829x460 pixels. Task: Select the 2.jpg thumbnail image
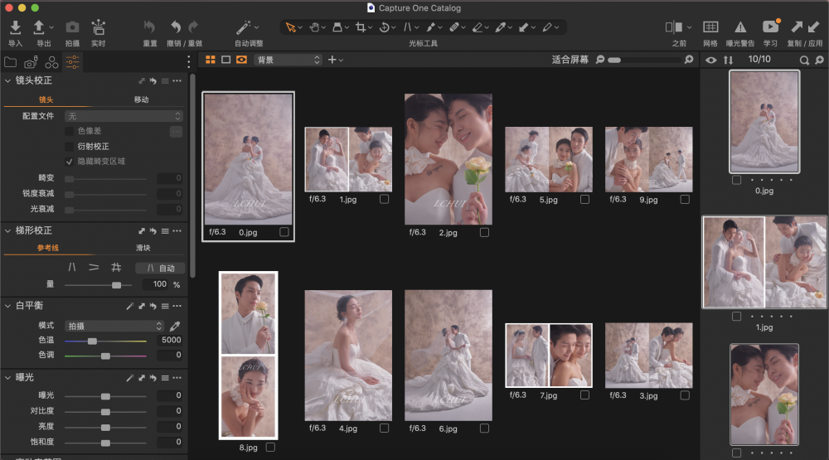[448, 157]
